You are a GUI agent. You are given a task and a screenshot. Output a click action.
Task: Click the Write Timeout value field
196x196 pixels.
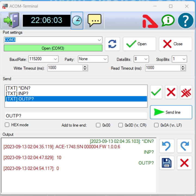pyautogui.click(x=65, y=68)
